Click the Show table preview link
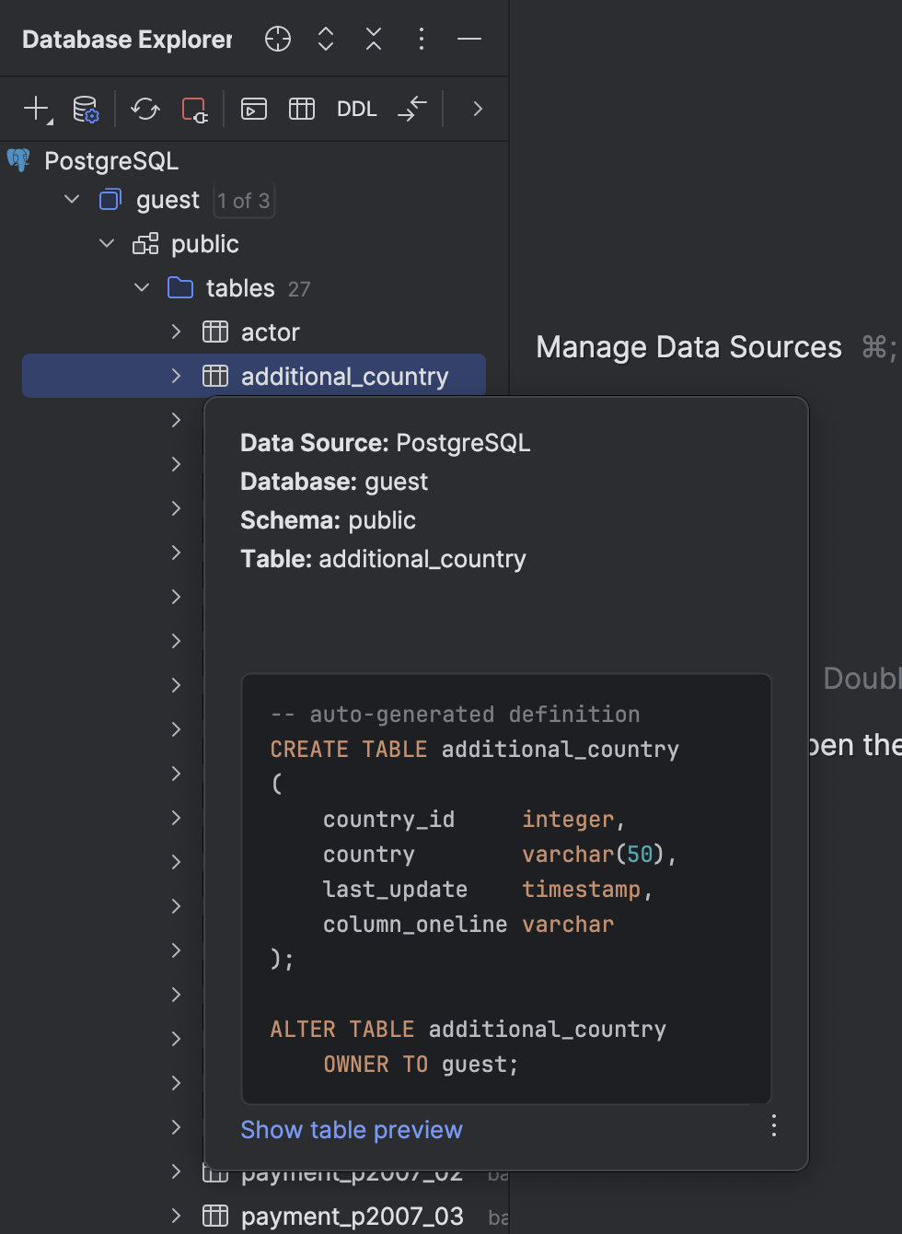 [351, 1130]
